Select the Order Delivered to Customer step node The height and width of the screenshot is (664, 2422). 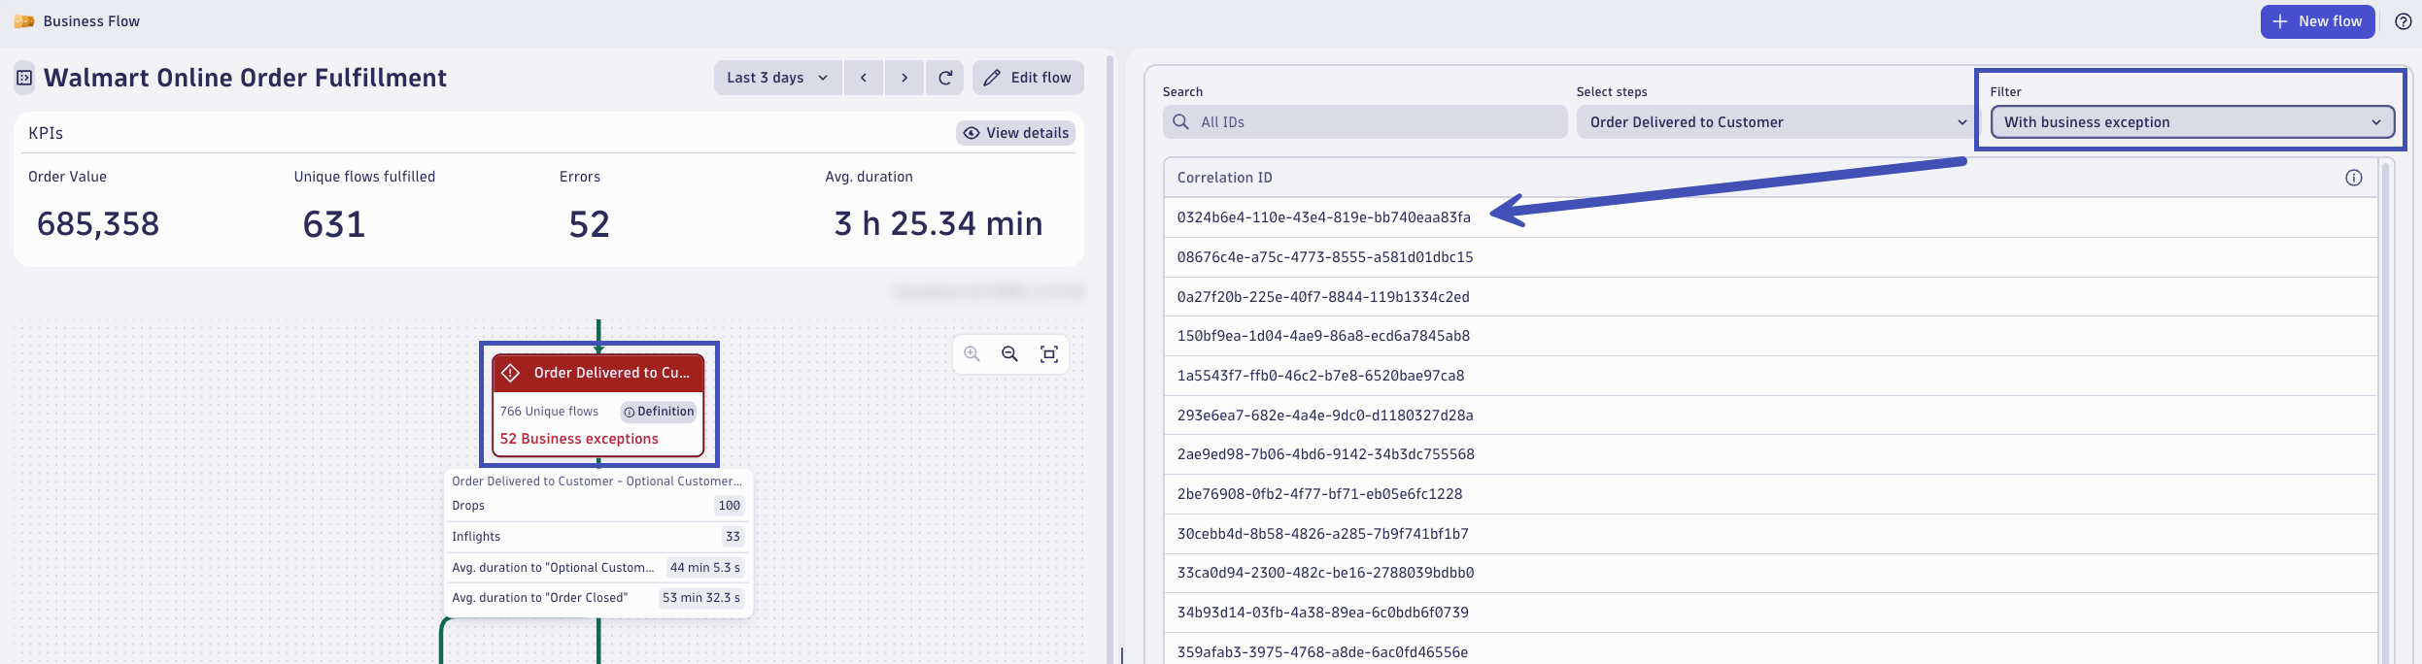pyautogui.click(x=598, y=405)
